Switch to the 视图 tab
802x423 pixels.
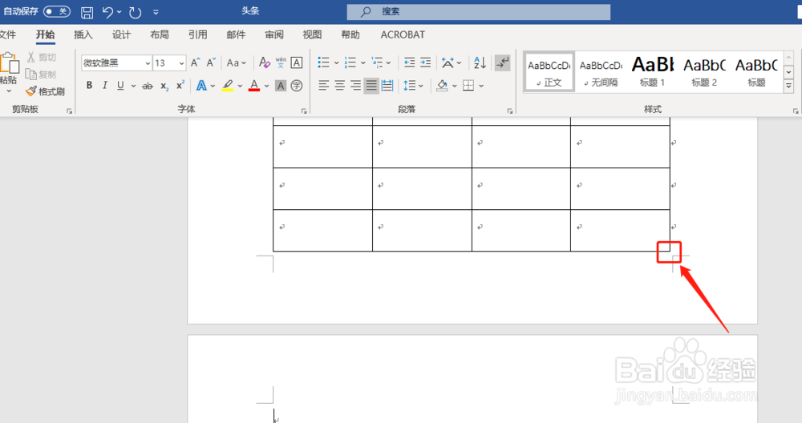coord(312,34)
